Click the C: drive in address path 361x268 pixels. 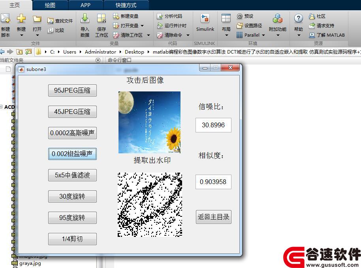coord(53,52)
